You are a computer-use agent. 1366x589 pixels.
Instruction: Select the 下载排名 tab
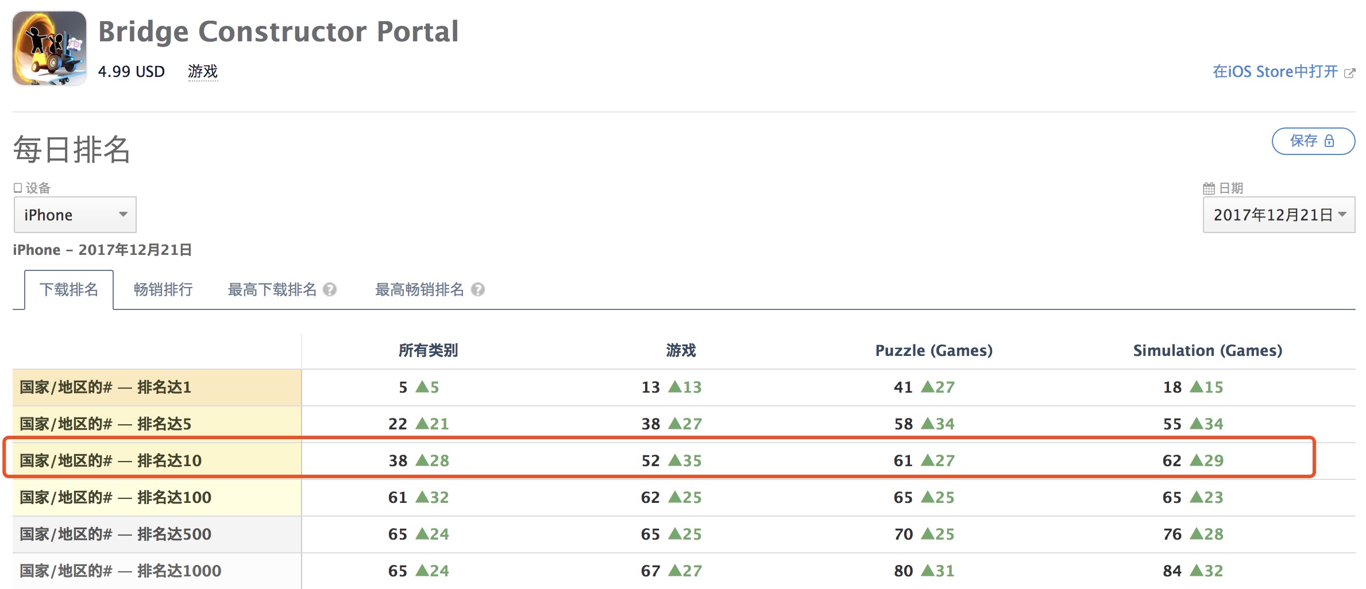(x=69, y=289)
